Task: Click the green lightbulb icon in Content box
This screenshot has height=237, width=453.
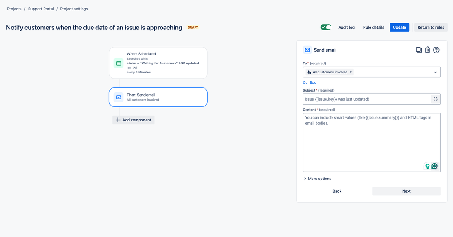Action: (x=427, y=166)
